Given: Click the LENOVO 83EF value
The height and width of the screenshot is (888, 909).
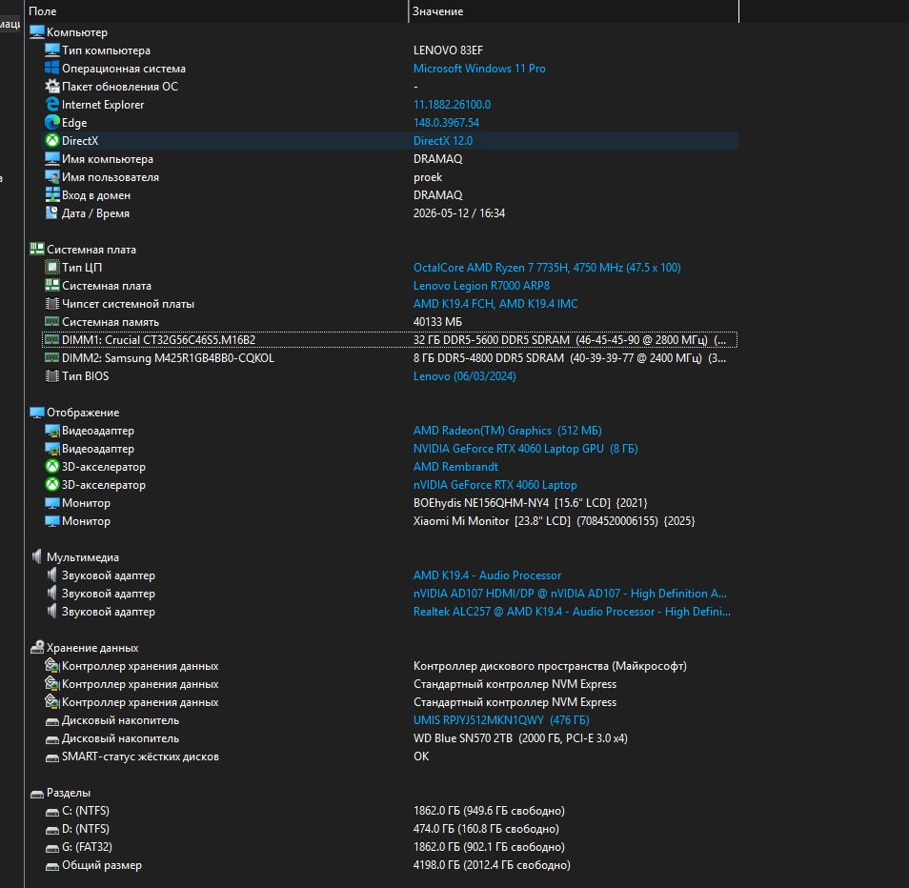Looking at the screenshot, I should (448, 50).
